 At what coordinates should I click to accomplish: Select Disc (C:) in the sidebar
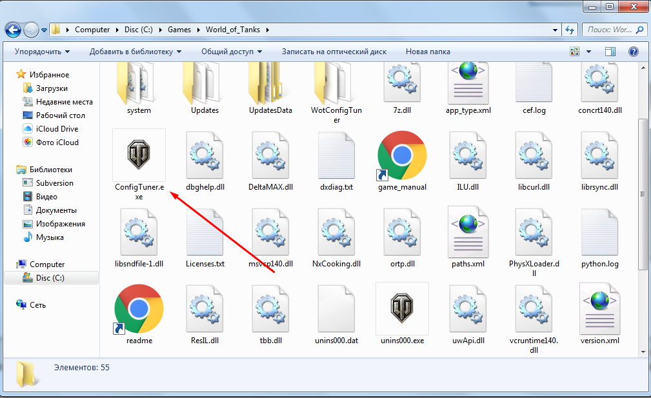52,277
